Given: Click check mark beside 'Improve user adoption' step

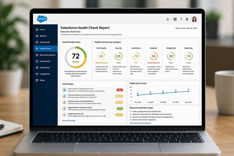Looking at the screenshot, I should point(131,117).
